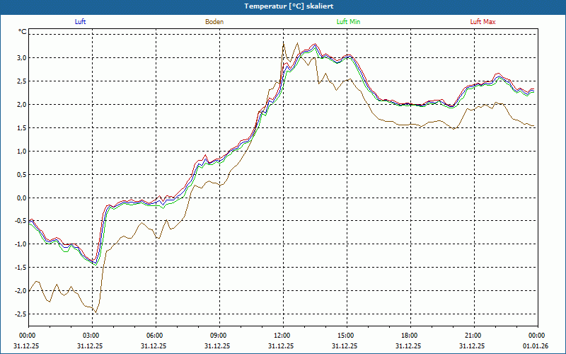Click the red 'Luft Max' legend label
Screen dimensions: 566x354
pyautogui.click(x=483, y=22)
